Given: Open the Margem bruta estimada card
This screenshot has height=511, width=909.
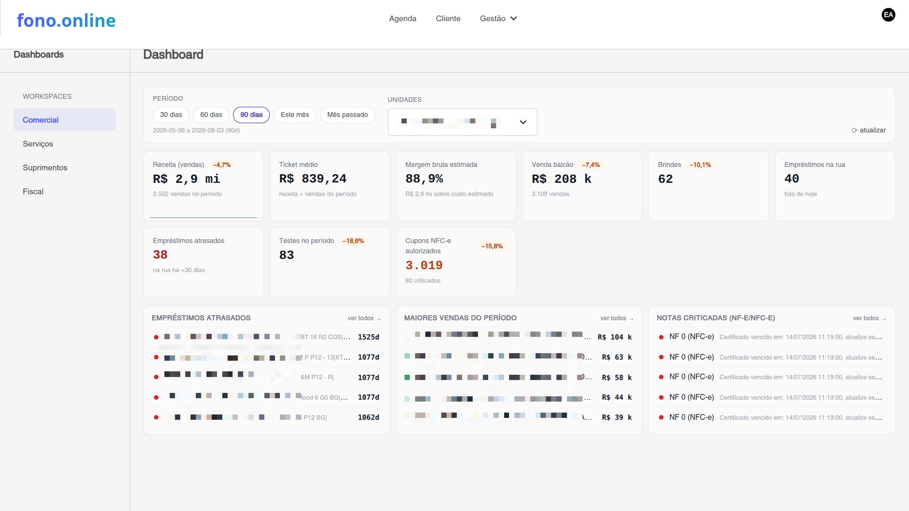Looking at the screenshot, I should pyautogui.click(x=456, y=186).
